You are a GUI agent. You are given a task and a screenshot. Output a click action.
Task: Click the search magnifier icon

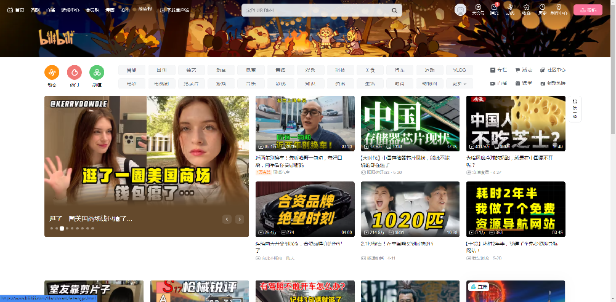[394, 10]
